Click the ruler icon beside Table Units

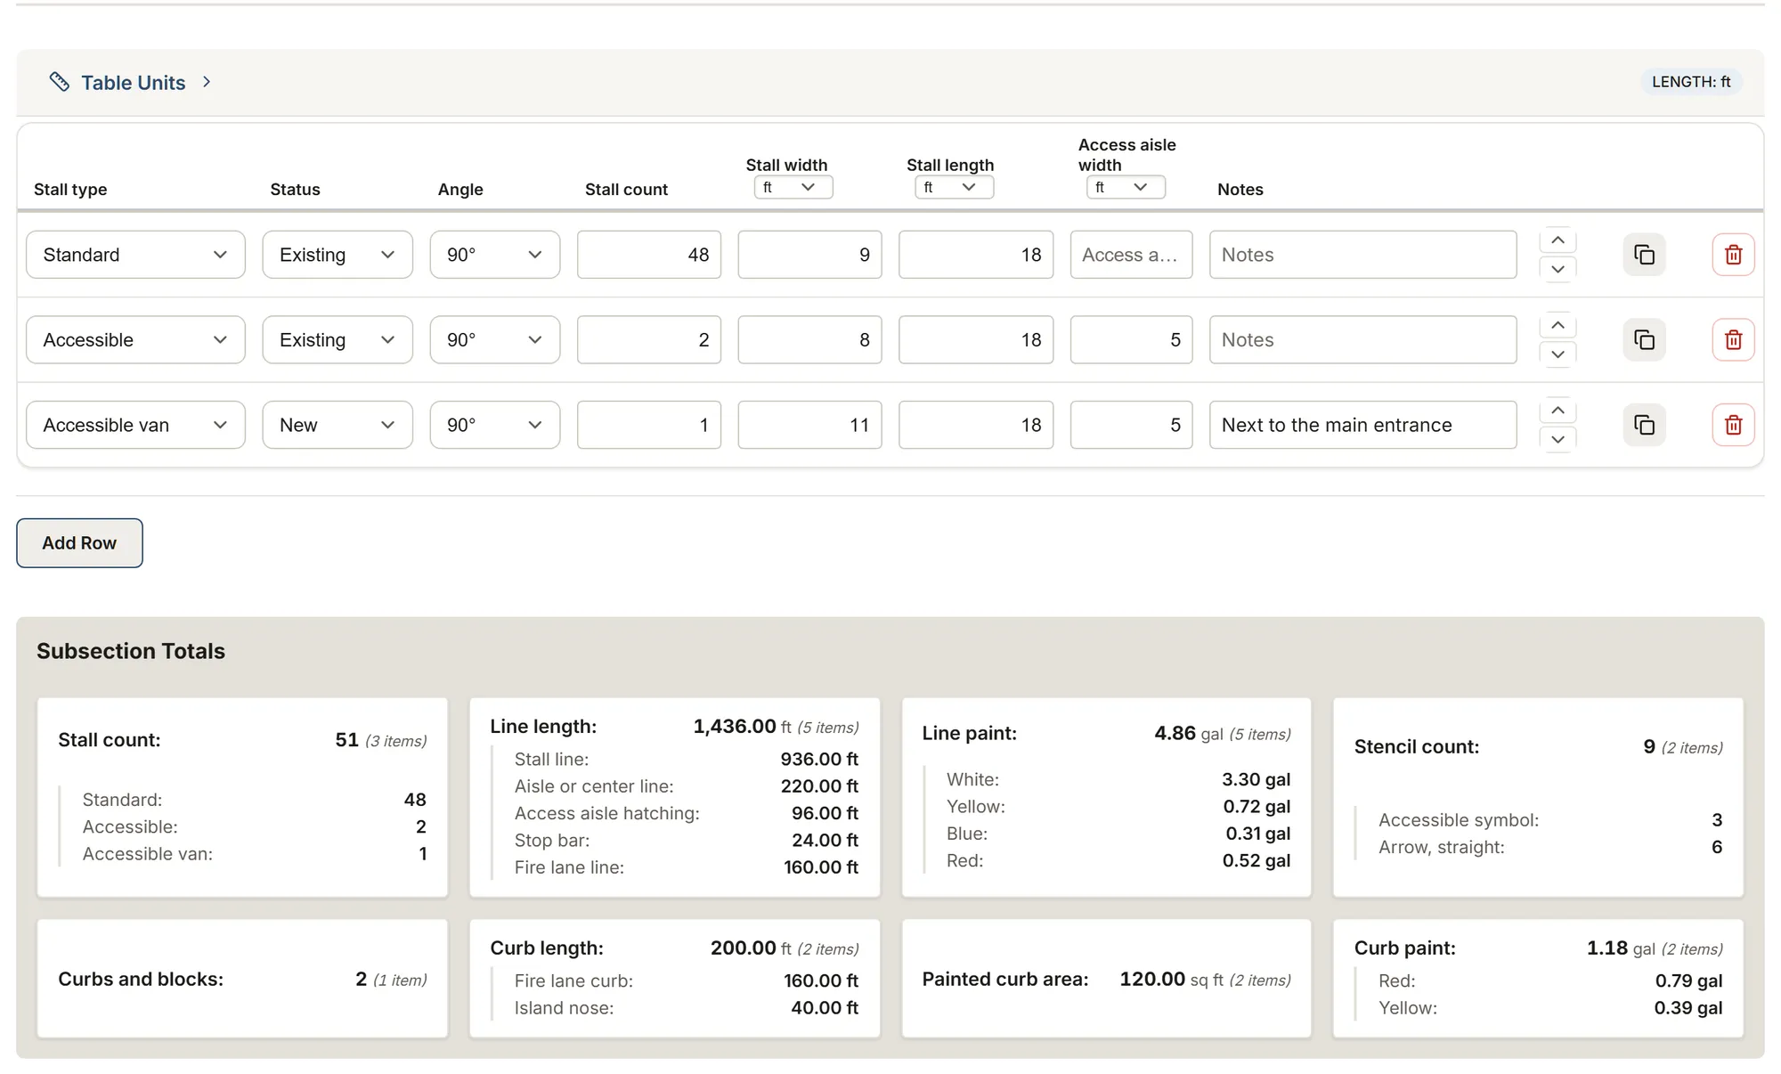[x=60, y=82]
